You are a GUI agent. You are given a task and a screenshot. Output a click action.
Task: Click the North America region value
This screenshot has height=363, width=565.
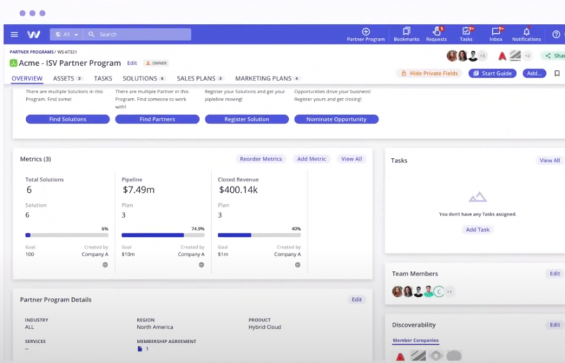tap(155, 327)
